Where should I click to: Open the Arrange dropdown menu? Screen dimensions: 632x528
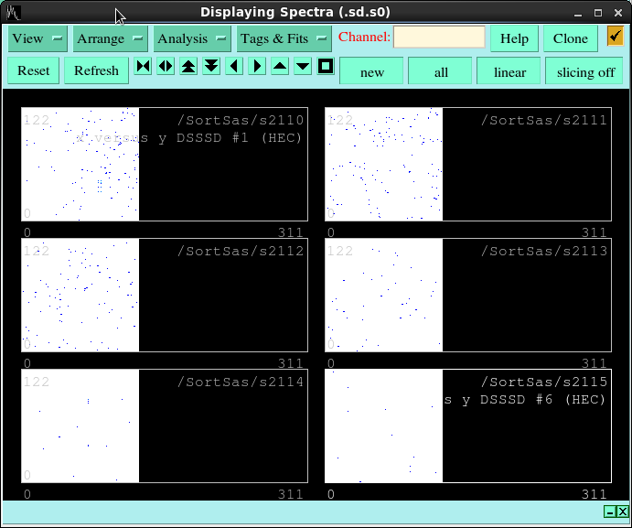[x=111, y=38]
